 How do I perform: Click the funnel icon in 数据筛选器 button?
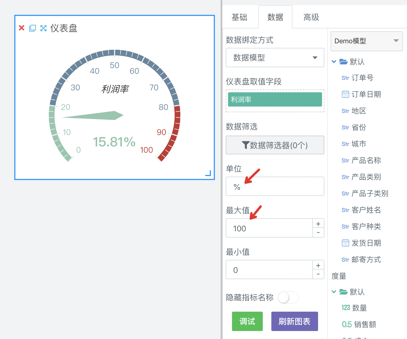click(x=246, y=145)
